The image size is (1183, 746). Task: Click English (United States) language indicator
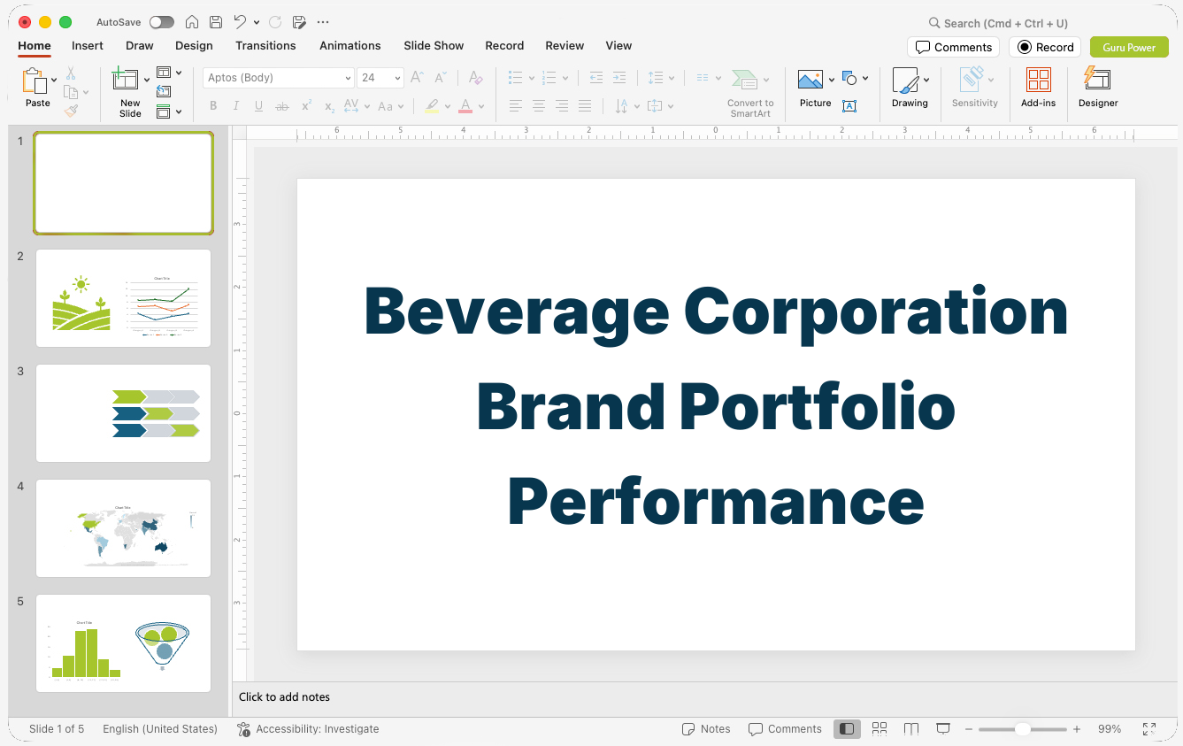pos(160,729)
